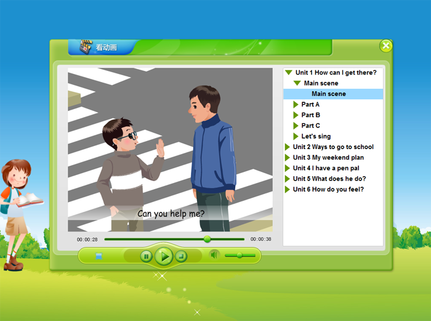Viewport: 431px width, 321px height.
Task: Expand the Part A arrow
Action: [296, 105]
